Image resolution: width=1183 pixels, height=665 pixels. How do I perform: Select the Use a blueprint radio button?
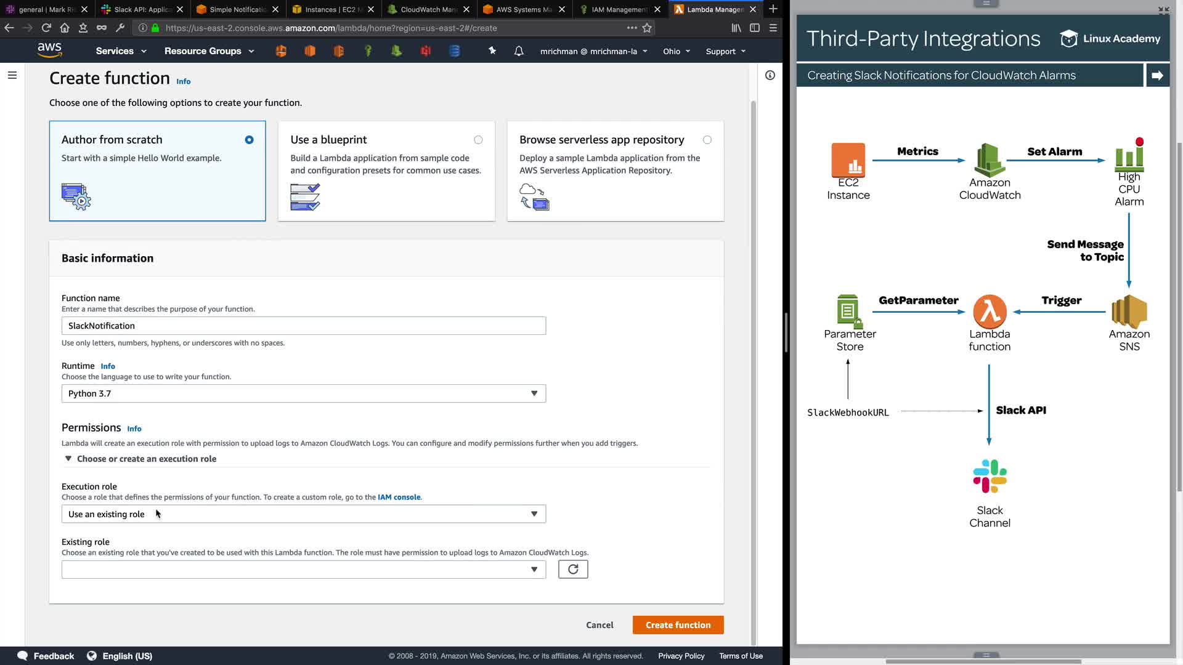tap(478, 140)
